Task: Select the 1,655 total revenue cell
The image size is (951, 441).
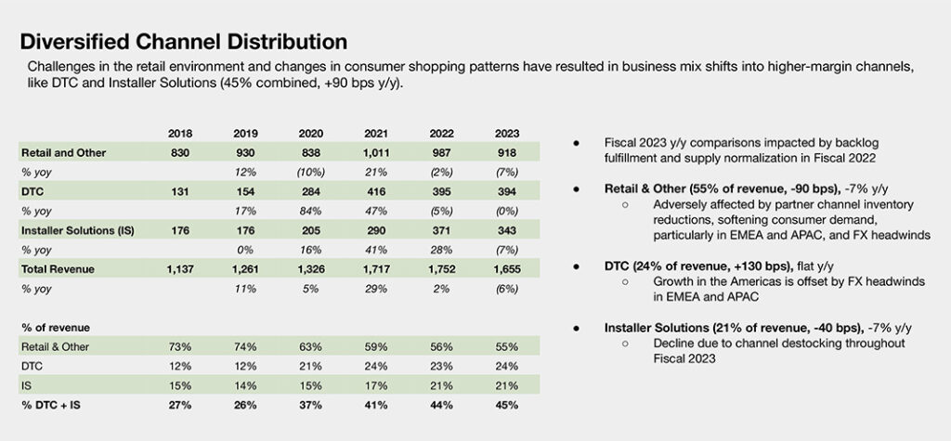Action: click(x=506, y=269)
